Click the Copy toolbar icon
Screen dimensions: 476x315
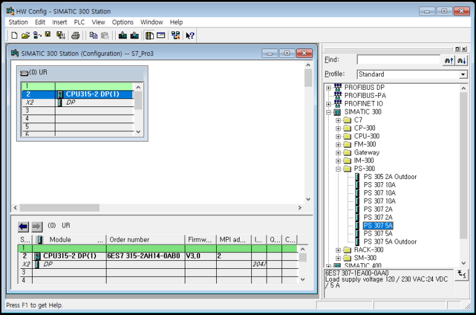point(93,36)
